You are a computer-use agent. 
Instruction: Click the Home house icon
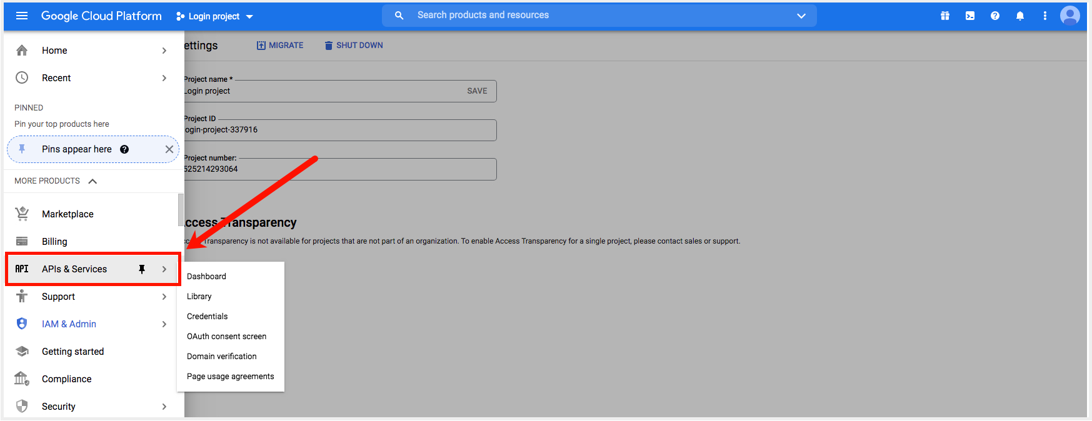(22, 51)
